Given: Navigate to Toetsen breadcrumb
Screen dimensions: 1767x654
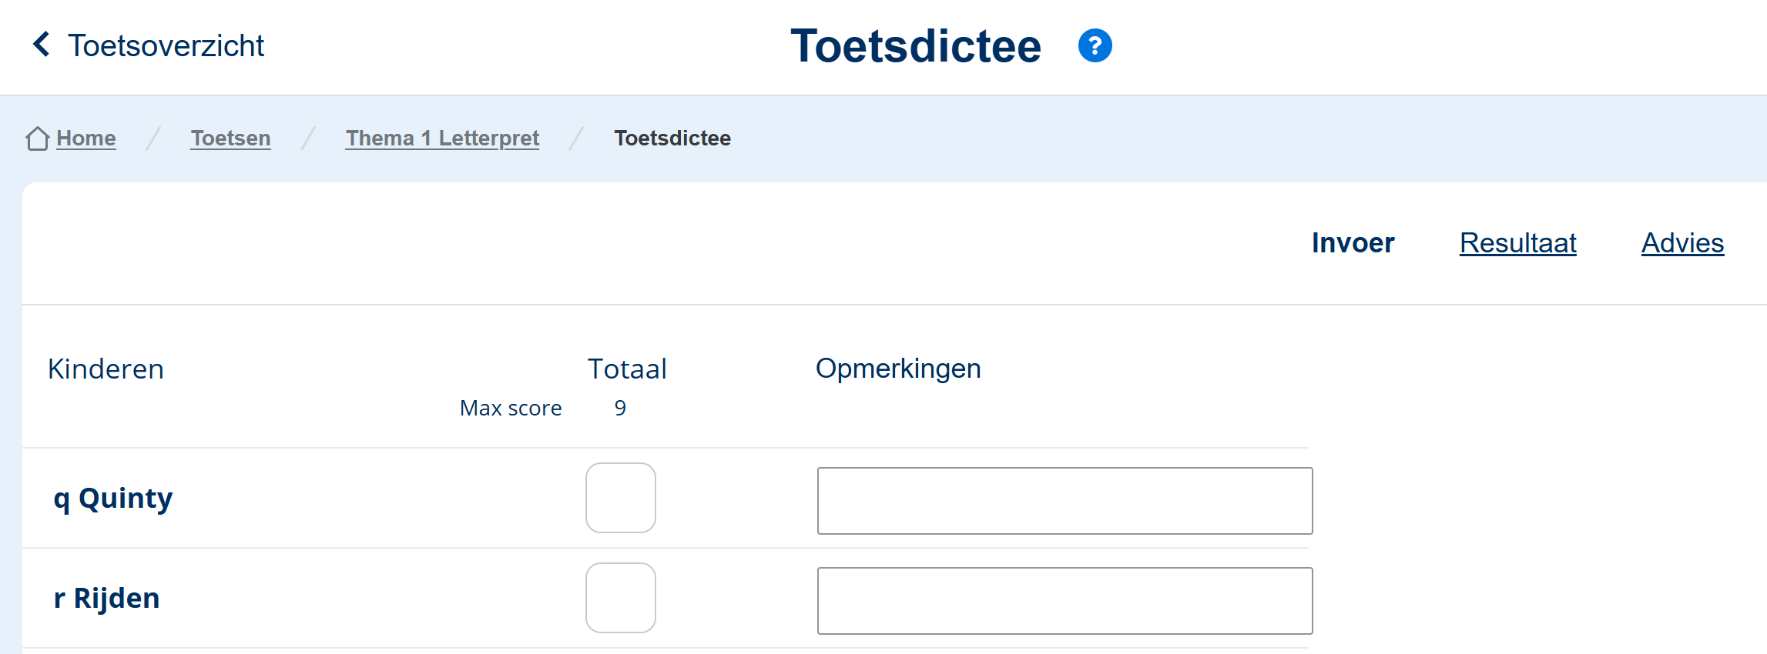Looking at the screenshot, I should pyautogui.click(x=230, y=138).
